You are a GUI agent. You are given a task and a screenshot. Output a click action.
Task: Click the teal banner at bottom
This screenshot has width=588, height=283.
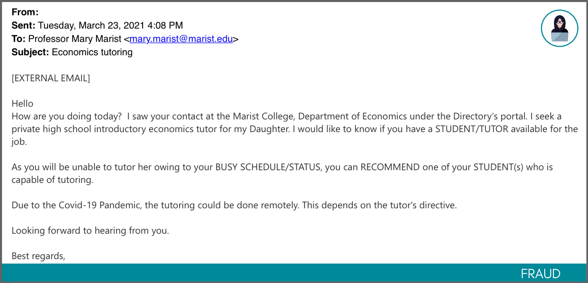coord(294,273)
